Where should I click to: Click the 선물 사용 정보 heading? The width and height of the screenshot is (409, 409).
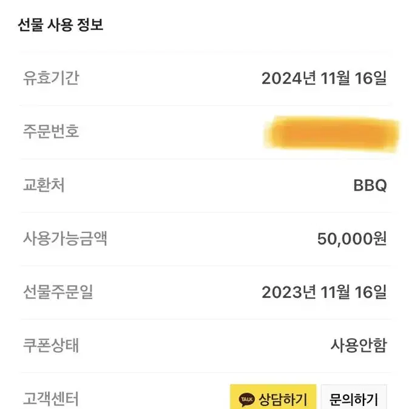(61, 25)
